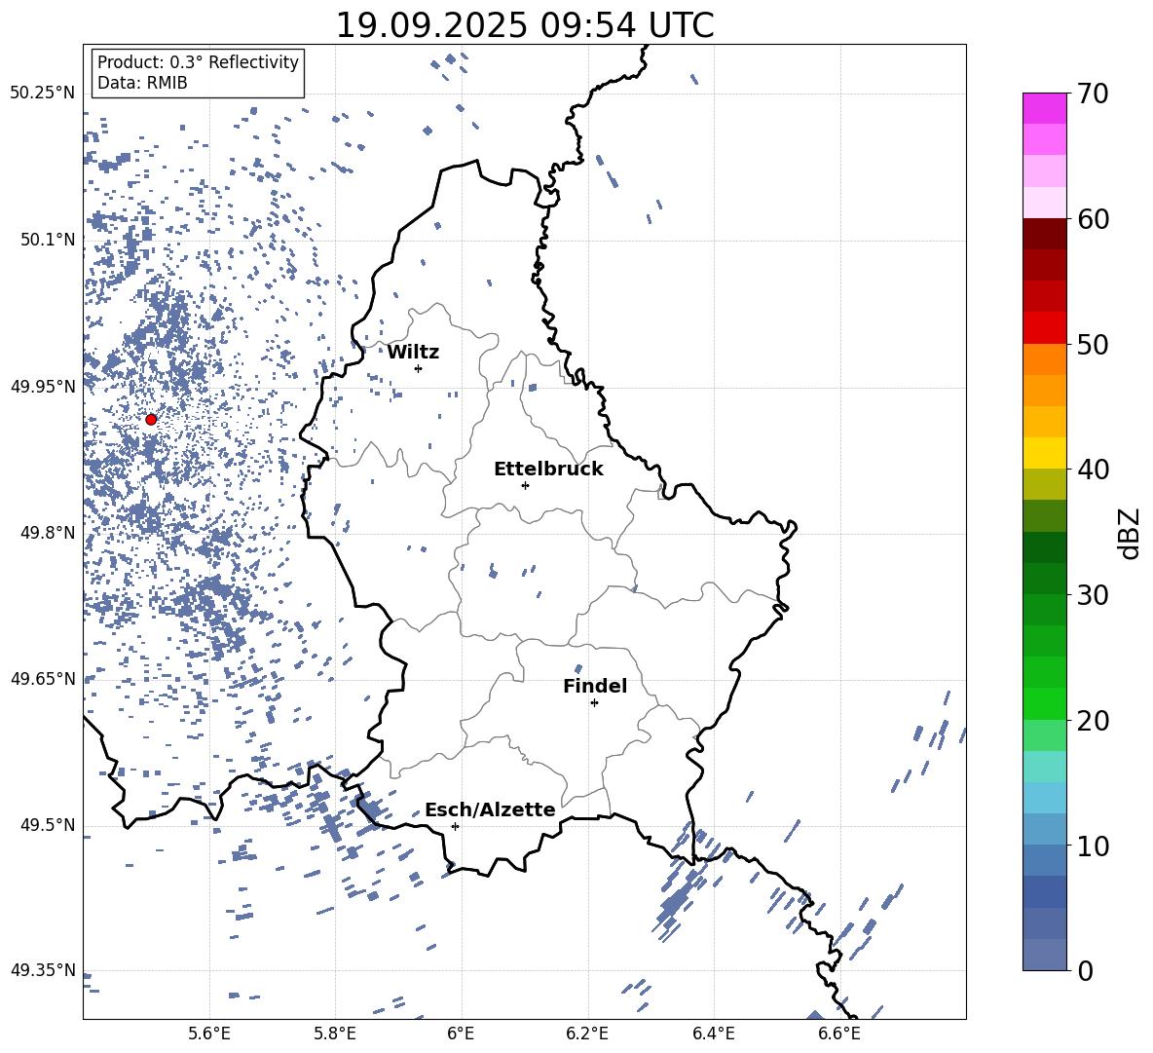The height and width of the screenshot is (1053, 1153).
Task: Click the title 19.09.2025 09:54 UTC
Action: [x=524, y=25]
